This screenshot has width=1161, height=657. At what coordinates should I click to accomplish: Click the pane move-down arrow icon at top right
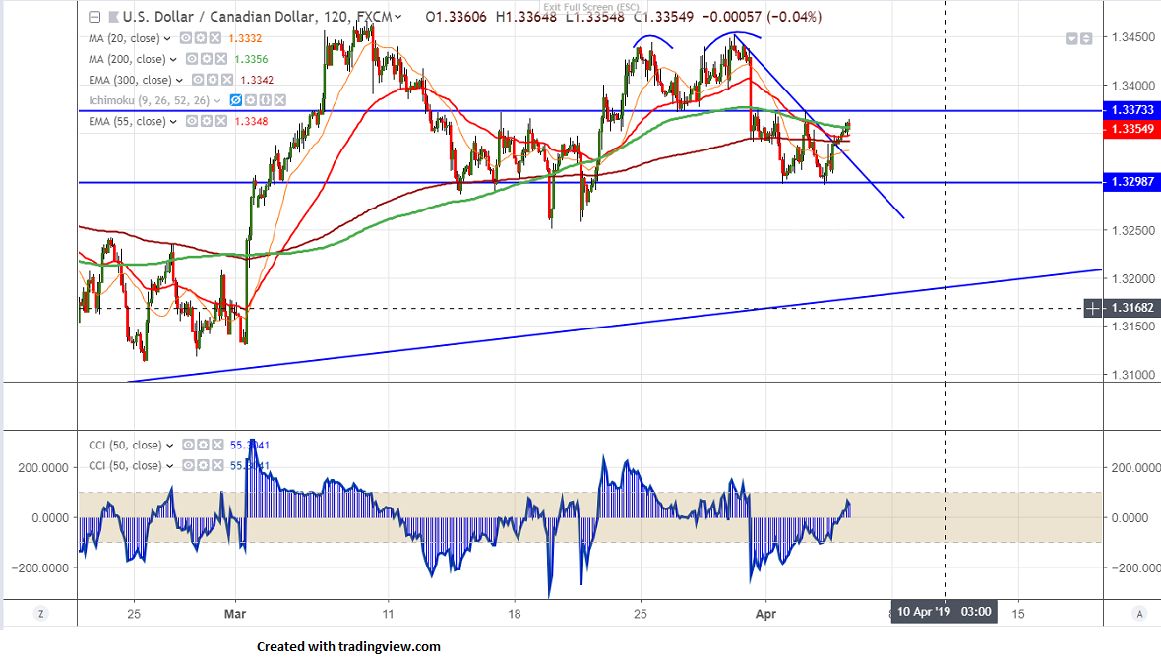pyautogui.click(x=1071, y=38)
